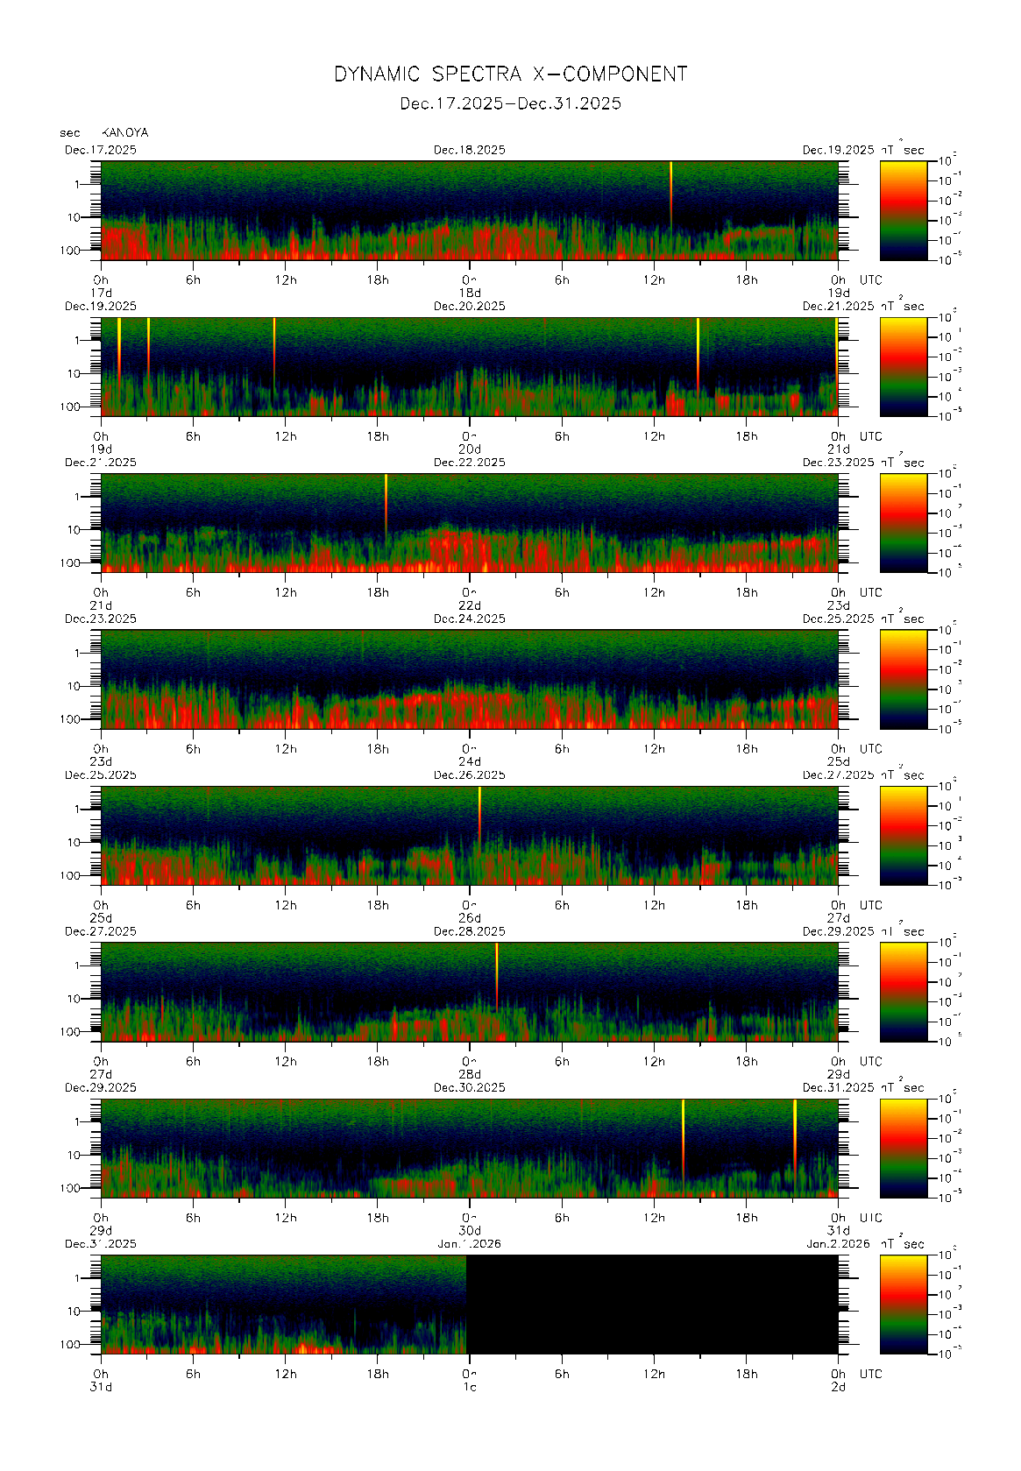Click the short bottom spectrogram panel
This screenshot has width=1021, height=1471.
(283, 1304)
